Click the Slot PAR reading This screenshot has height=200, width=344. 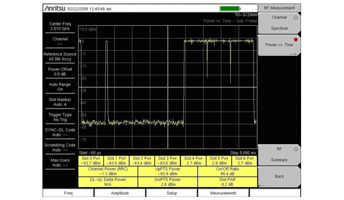click(x=228, y=182)
